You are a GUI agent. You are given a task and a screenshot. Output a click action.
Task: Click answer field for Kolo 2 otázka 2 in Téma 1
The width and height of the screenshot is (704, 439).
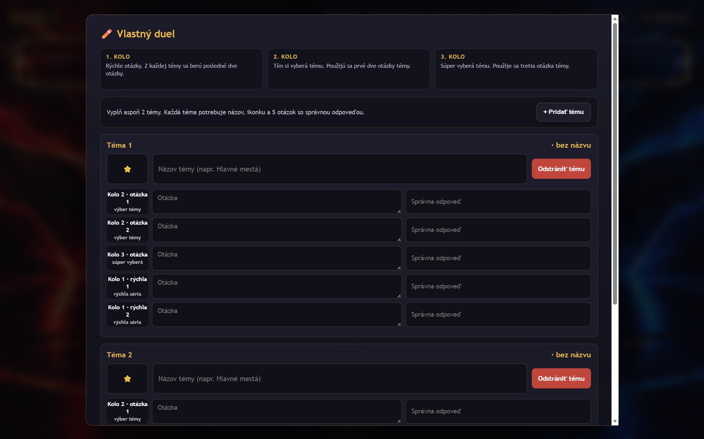[498, 230]
